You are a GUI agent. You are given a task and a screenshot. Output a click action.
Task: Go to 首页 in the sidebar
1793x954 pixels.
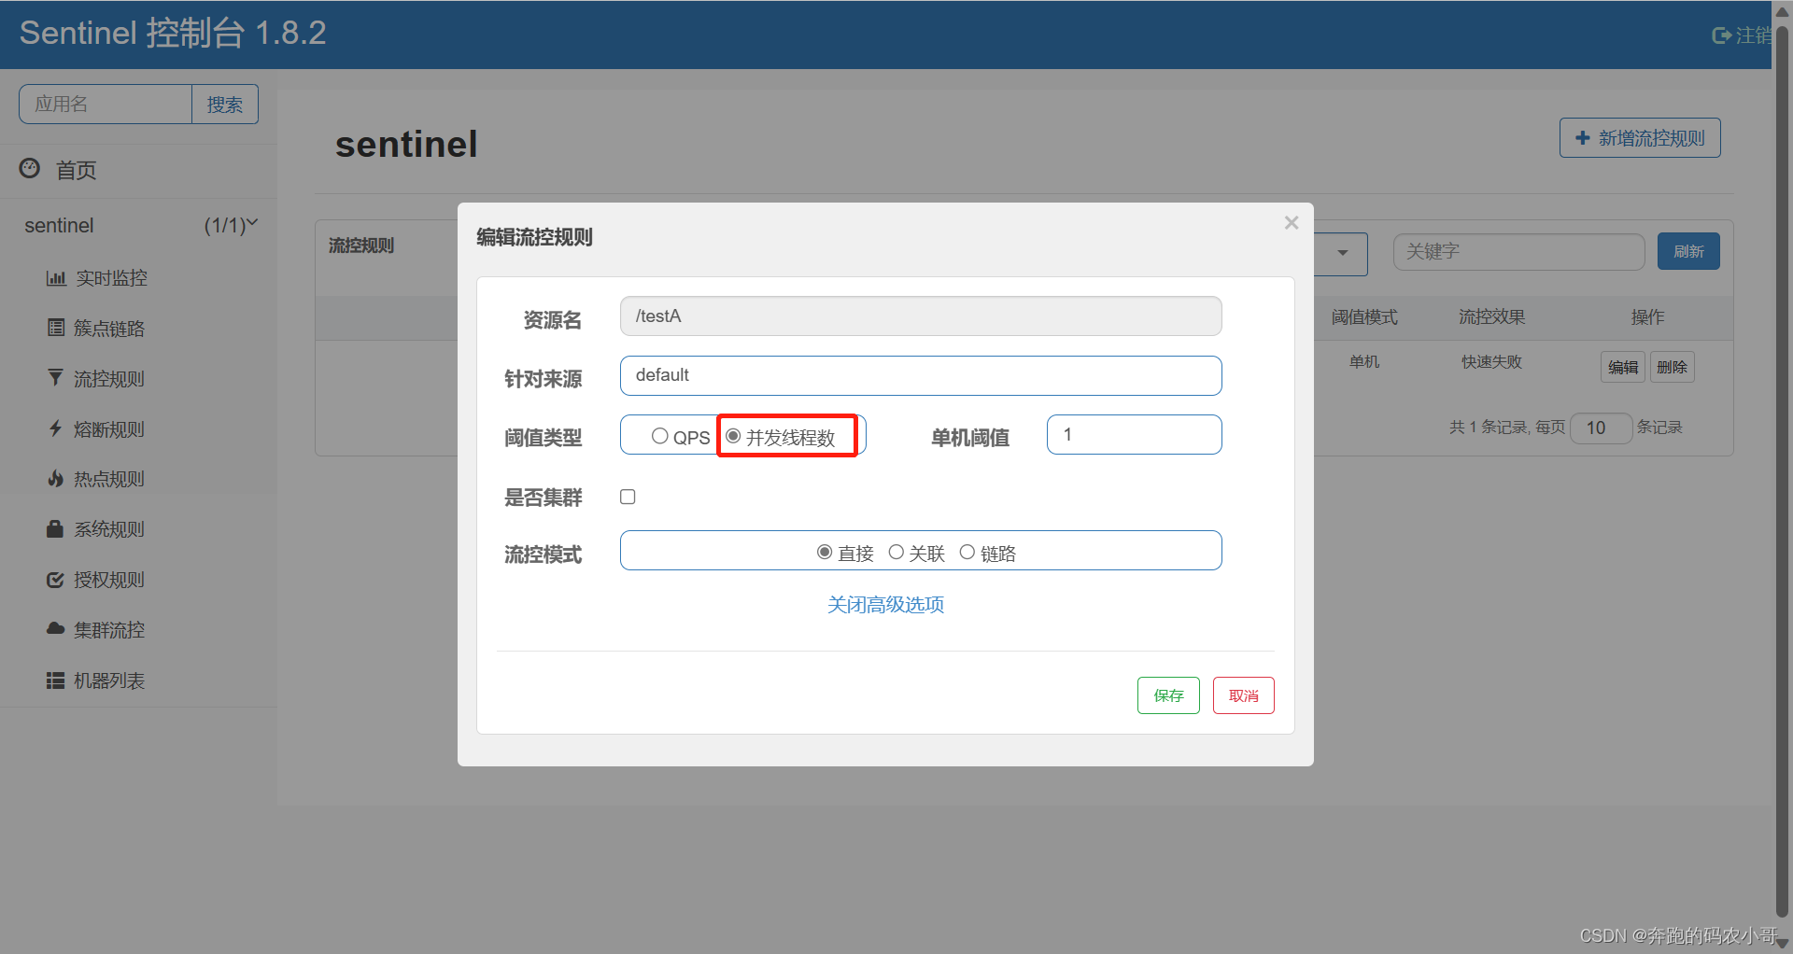pos(76,170)
